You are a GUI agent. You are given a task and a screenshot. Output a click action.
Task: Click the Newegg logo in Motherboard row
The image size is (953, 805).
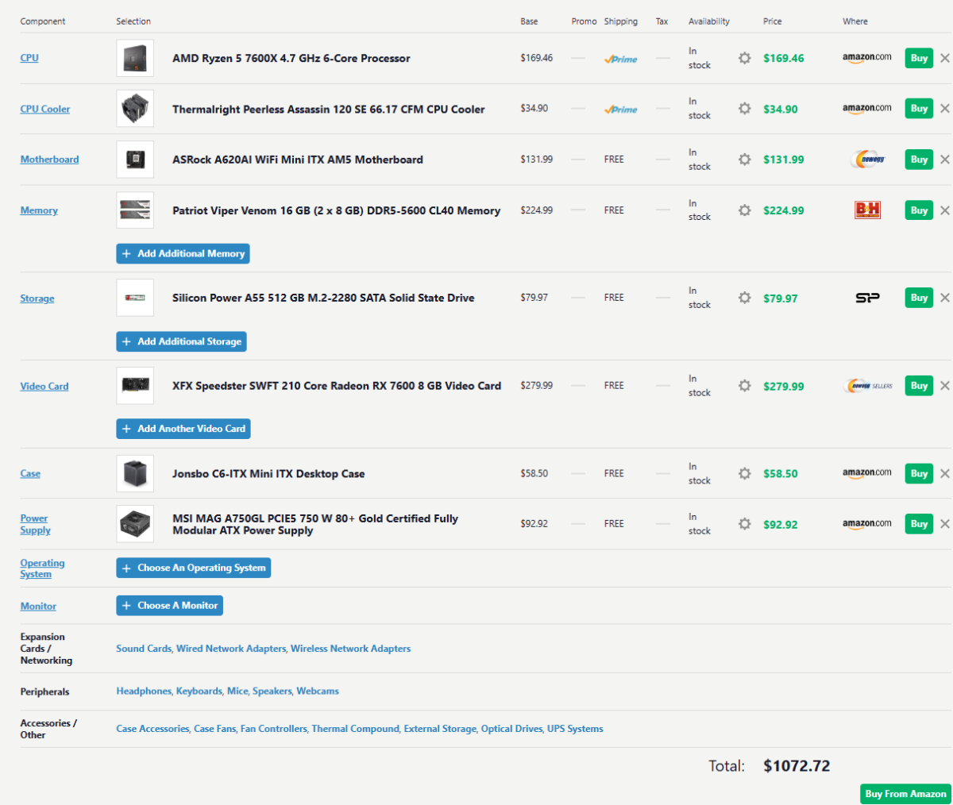[x=867, y=160]
